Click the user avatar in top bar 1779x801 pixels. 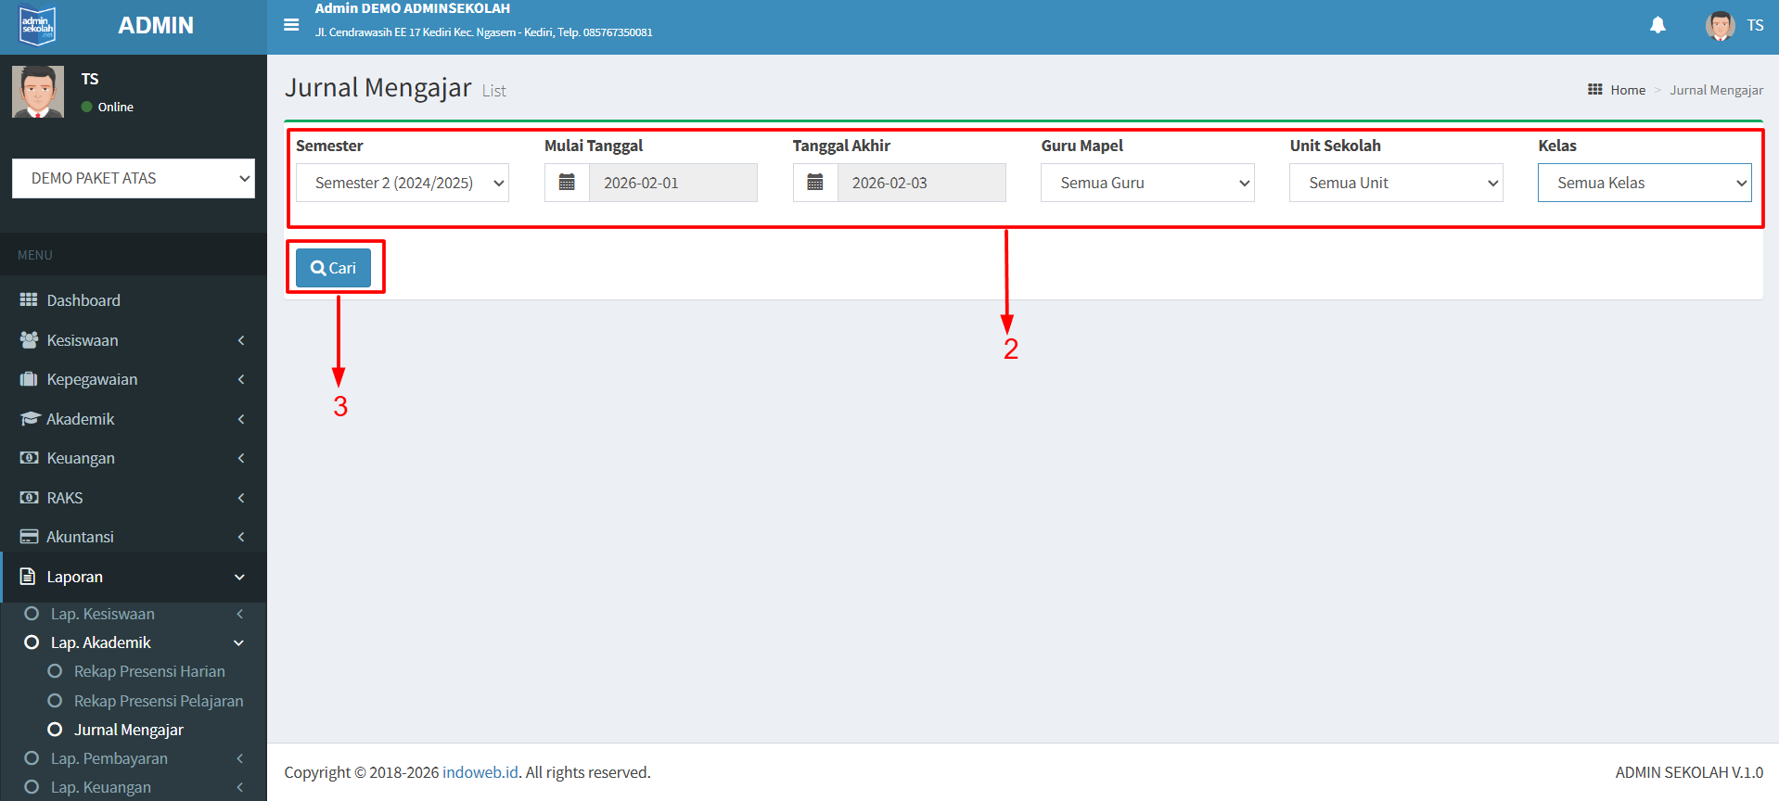(1720, 25)
